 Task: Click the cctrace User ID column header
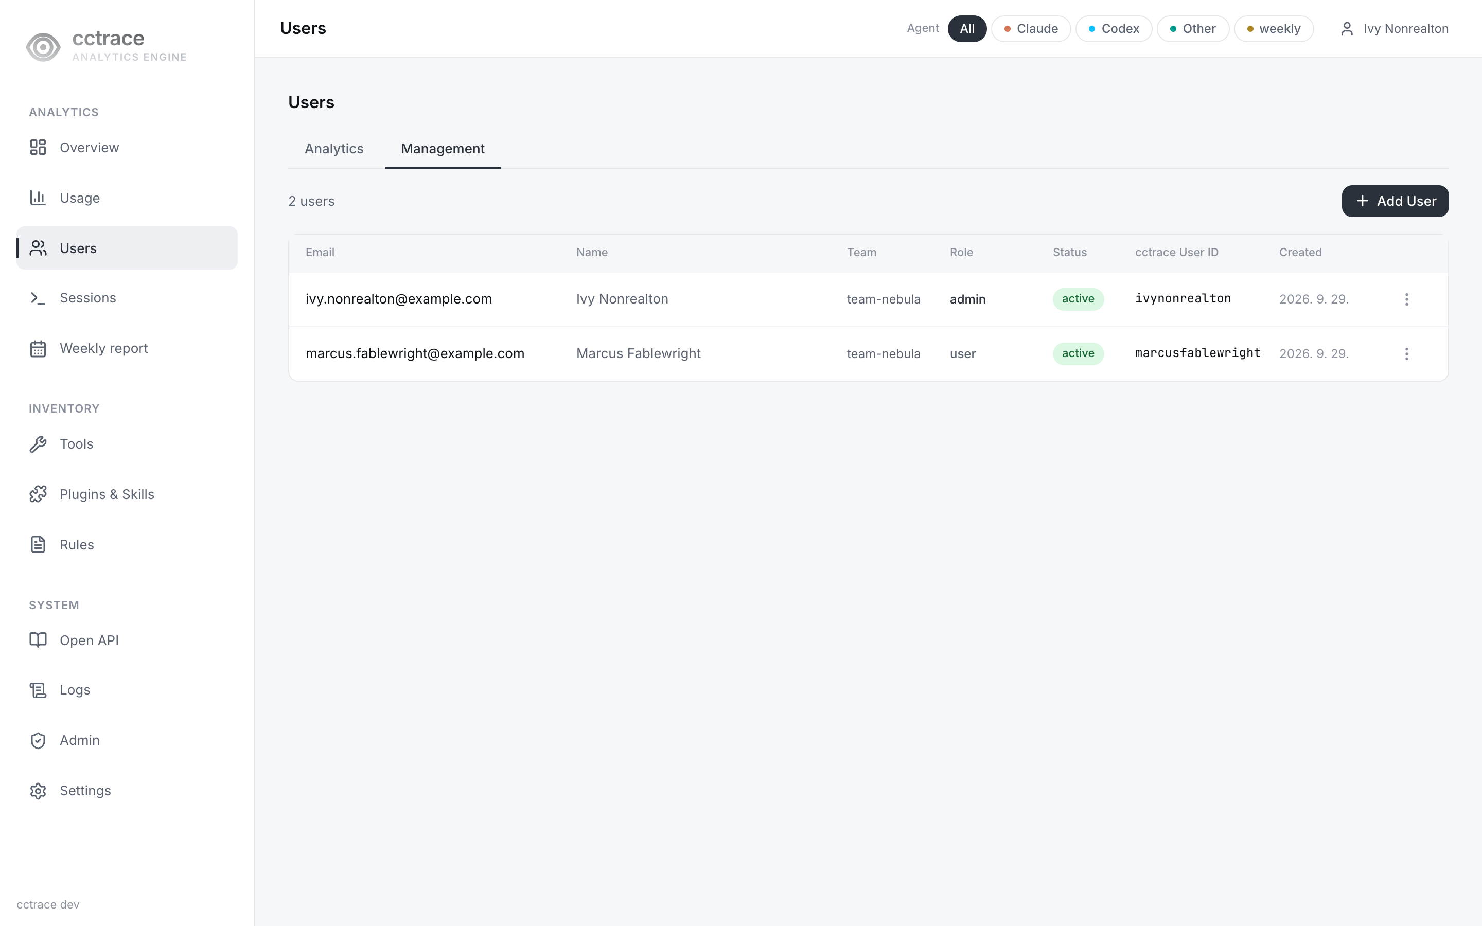[1176, 252]
